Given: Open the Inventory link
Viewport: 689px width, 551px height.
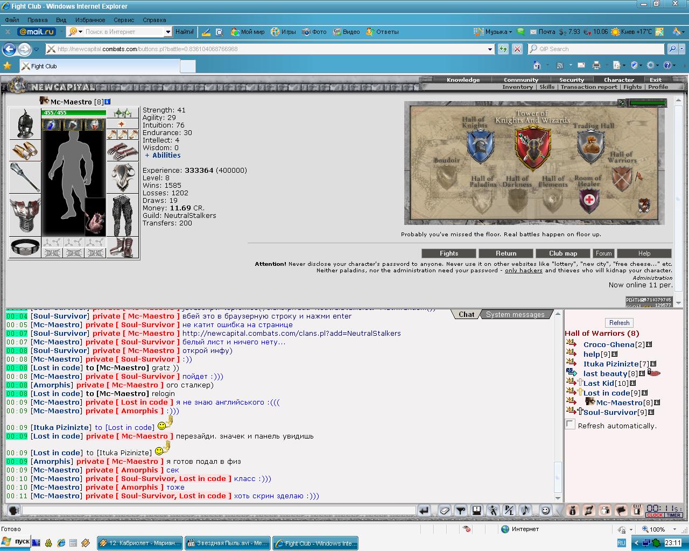Looking at the screenshot, I should click(517, 87).
